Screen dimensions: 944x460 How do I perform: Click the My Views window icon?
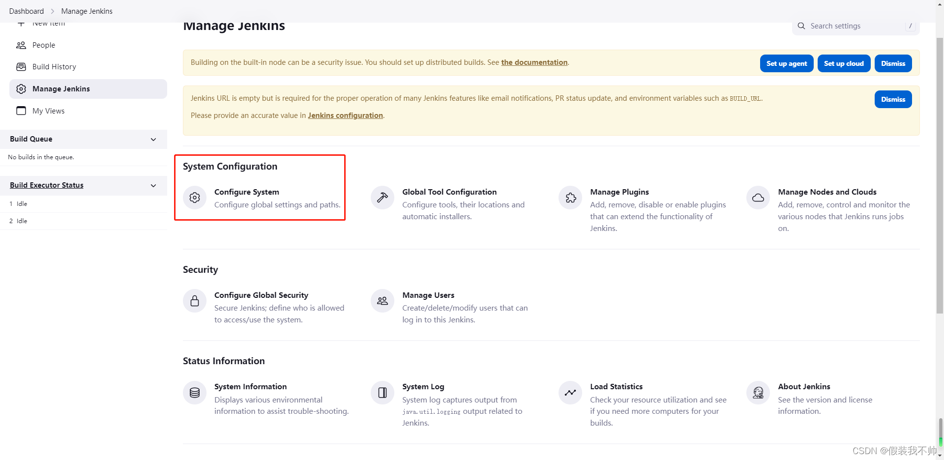pos(21,111)
